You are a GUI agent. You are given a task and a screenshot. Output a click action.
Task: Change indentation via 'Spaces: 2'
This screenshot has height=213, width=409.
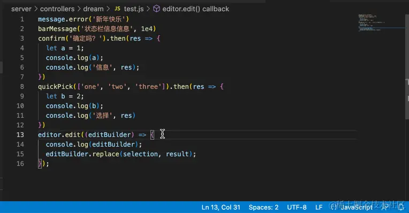pyautogui.click(x=263, y=207)
